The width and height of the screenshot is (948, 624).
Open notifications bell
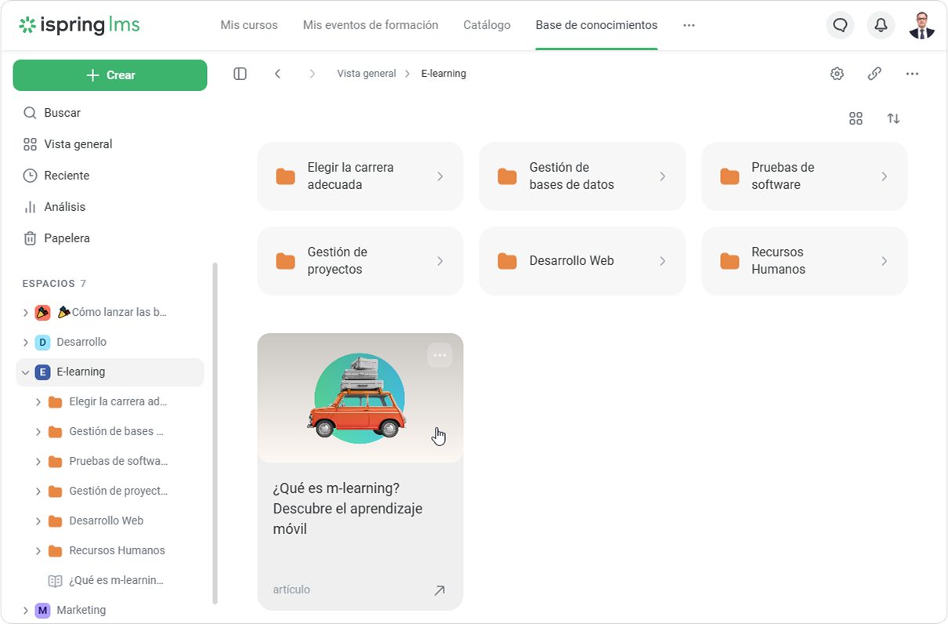[881, 25]
